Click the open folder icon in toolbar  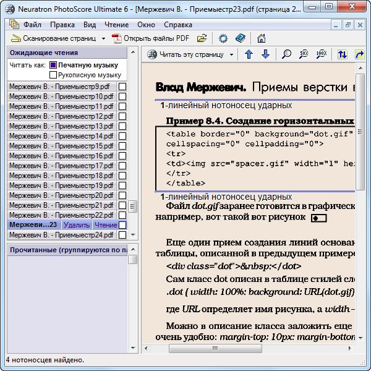pyautogui.click(x=202, y=38)
